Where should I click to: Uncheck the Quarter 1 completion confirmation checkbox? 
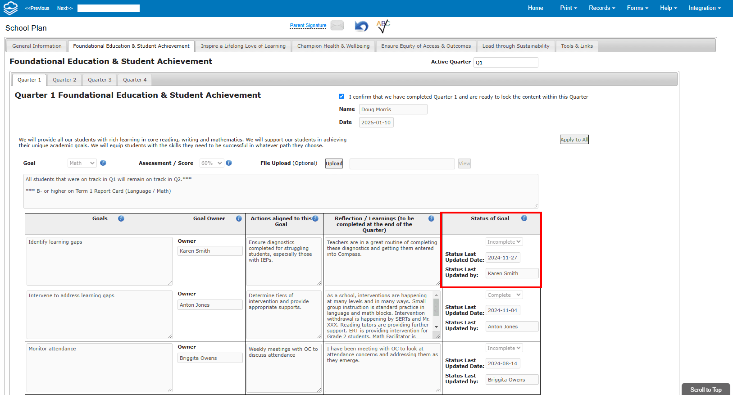(341, 96)
